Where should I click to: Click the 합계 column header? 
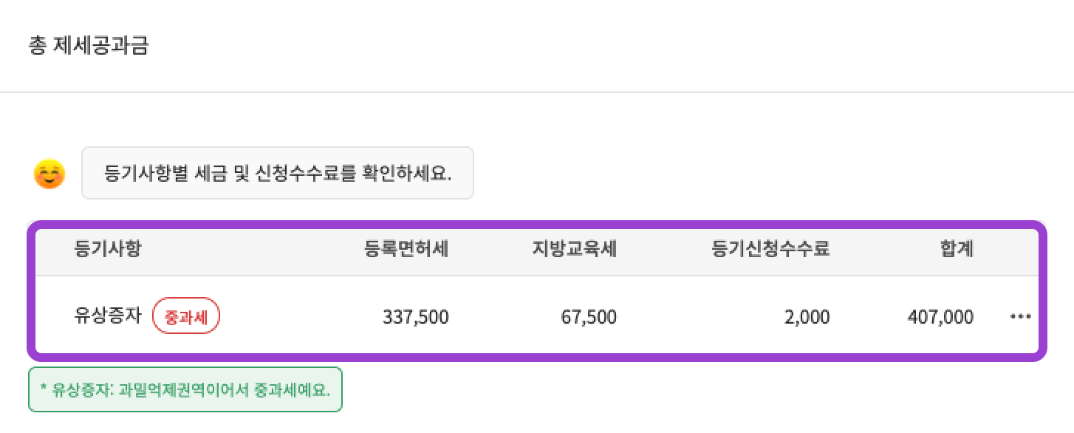pyautogui.click(x=957, y=249)
